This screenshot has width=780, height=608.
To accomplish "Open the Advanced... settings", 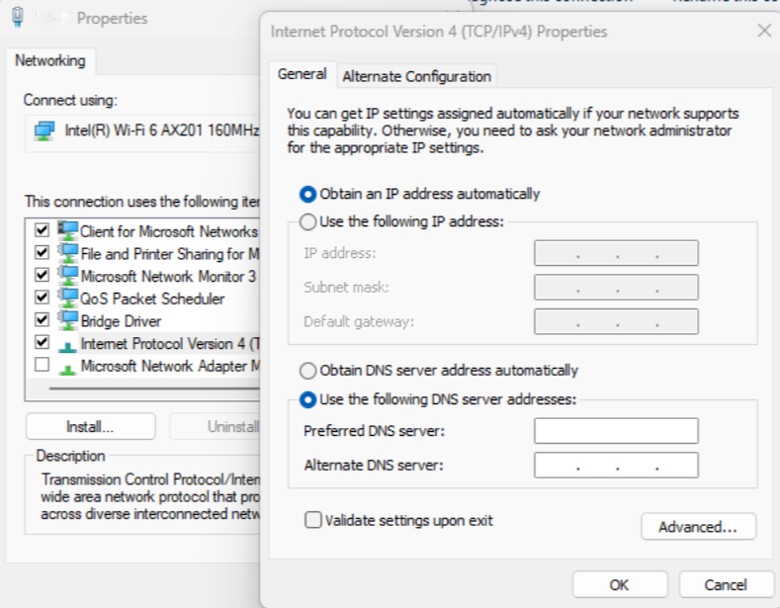I will 698,527.
